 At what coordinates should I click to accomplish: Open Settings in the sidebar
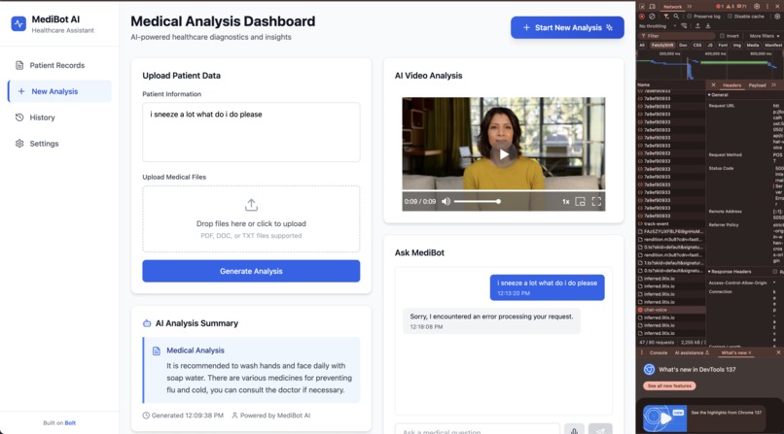click(x=59, y=143)
